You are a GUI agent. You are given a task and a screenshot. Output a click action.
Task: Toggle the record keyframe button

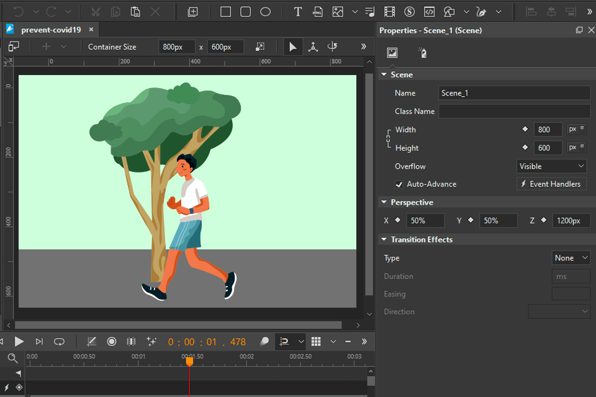[x=112, y=341]
